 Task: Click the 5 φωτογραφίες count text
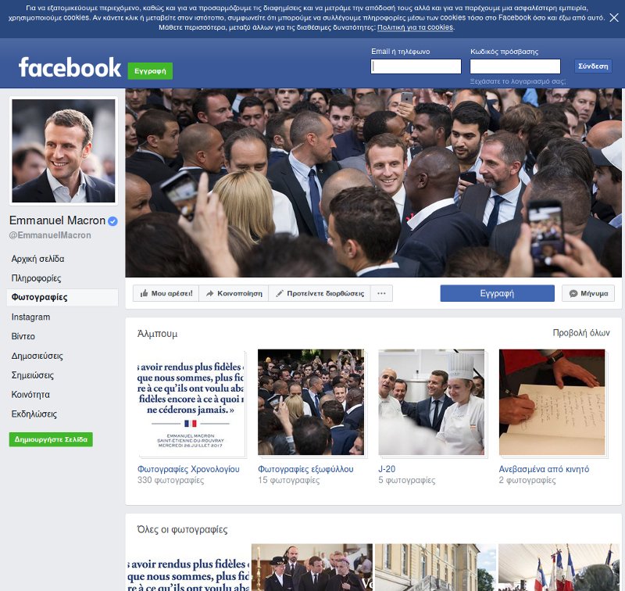click(x=407, y=480)
